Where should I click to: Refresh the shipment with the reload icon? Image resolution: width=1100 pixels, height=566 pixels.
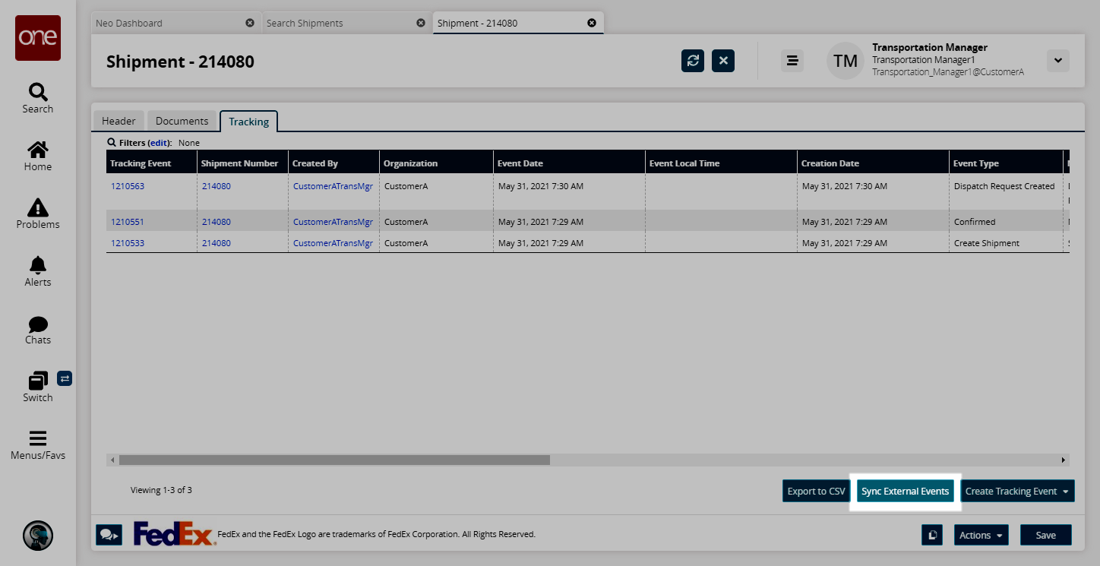click(693, 61)
